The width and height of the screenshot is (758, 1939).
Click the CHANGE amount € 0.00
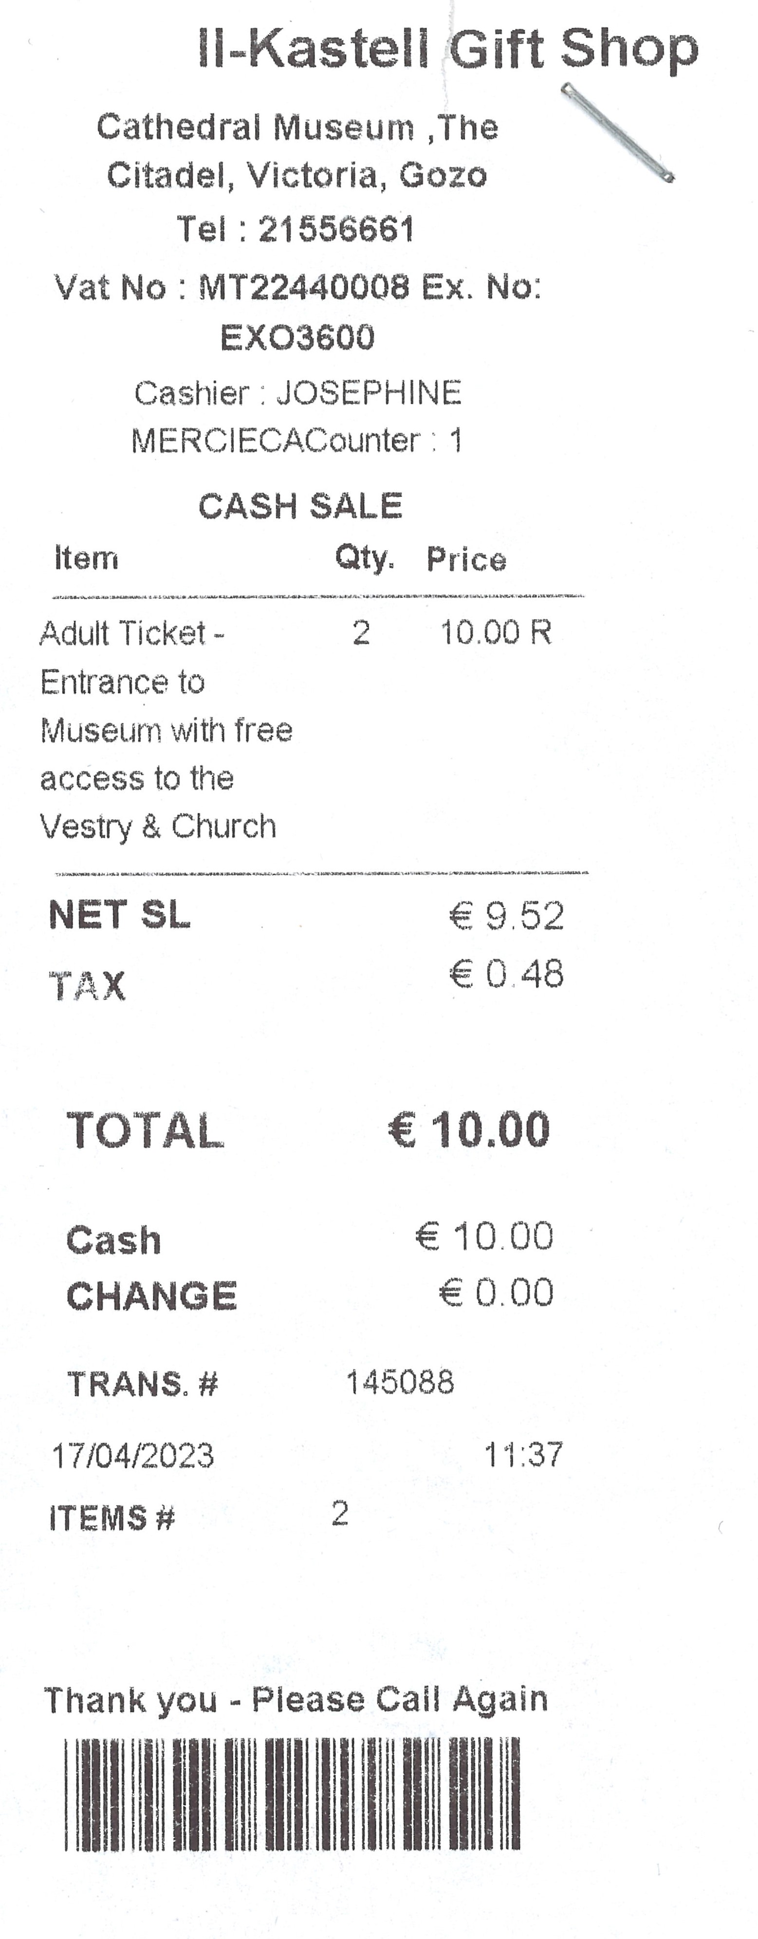[x=497, y=1293]
